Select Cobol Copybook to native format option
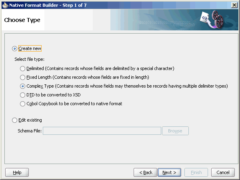 [x=23, y=104]
